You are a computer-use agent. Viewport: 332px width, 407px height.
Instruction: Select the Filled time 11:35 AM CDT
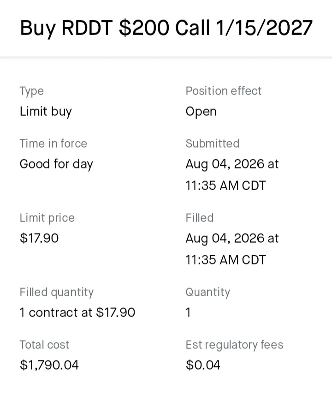[x=225, y=260]
